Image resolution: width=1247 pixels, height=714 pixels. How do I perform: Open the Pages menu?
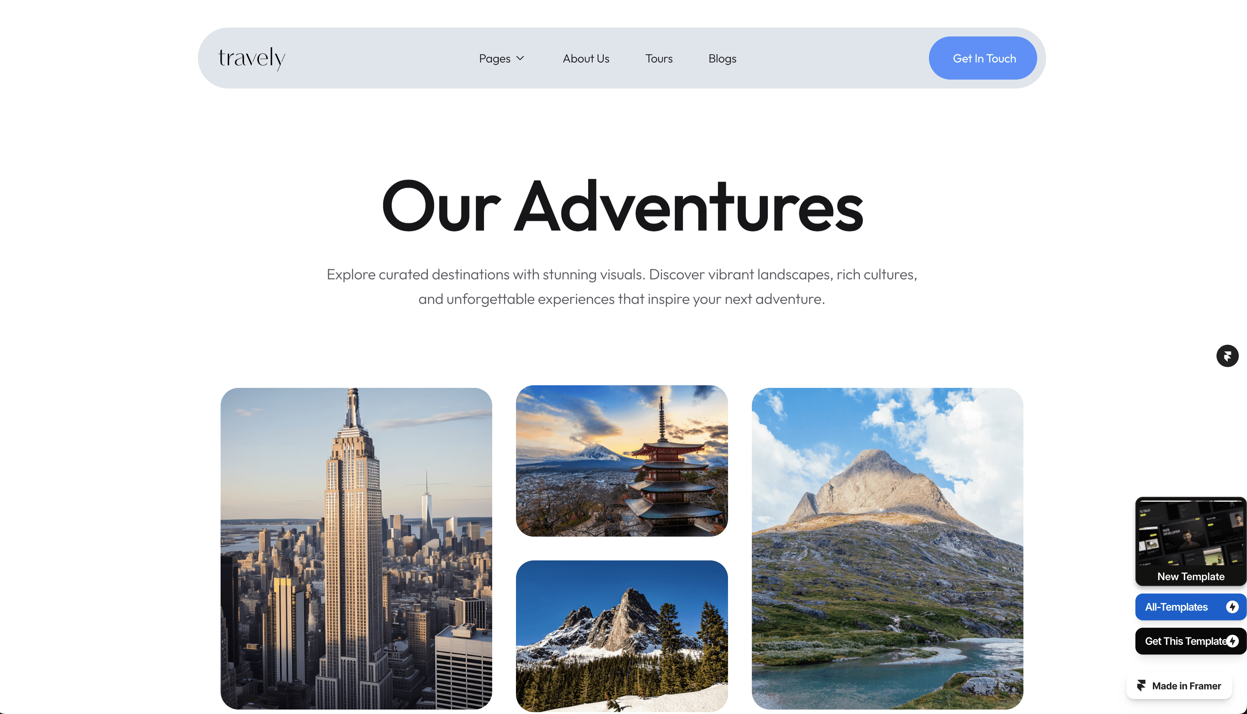(x=501, y=58)
